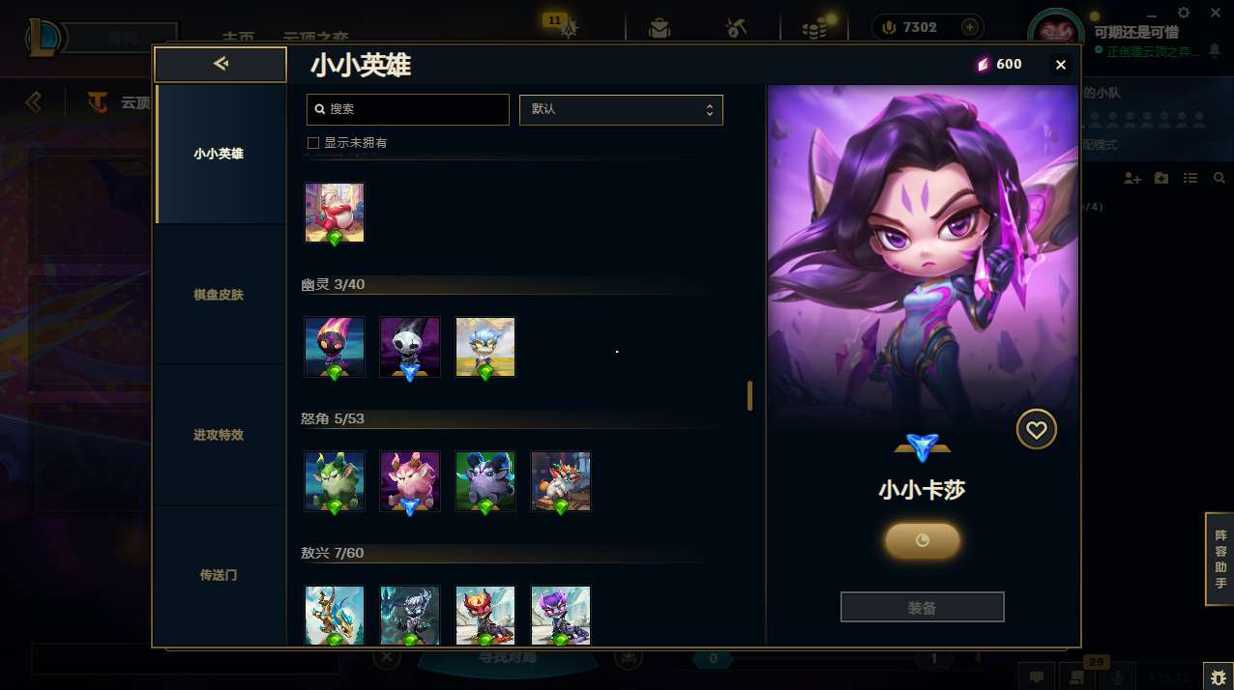Open the 传送门 tab
The height and width of the screenshot is (690, 1234).
click(219, 575)
